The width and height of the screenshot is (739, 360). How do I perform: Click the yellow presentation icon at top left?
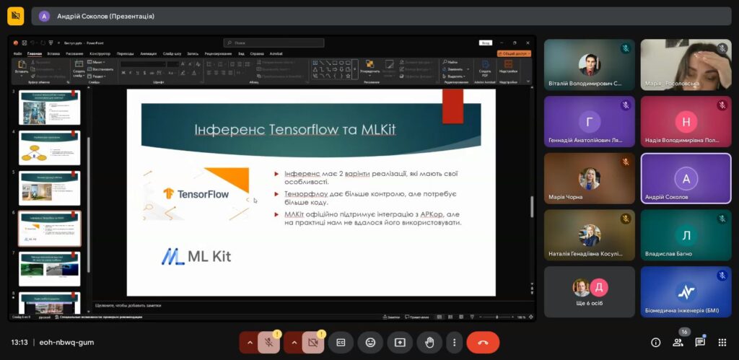click(x=16, y=16)
